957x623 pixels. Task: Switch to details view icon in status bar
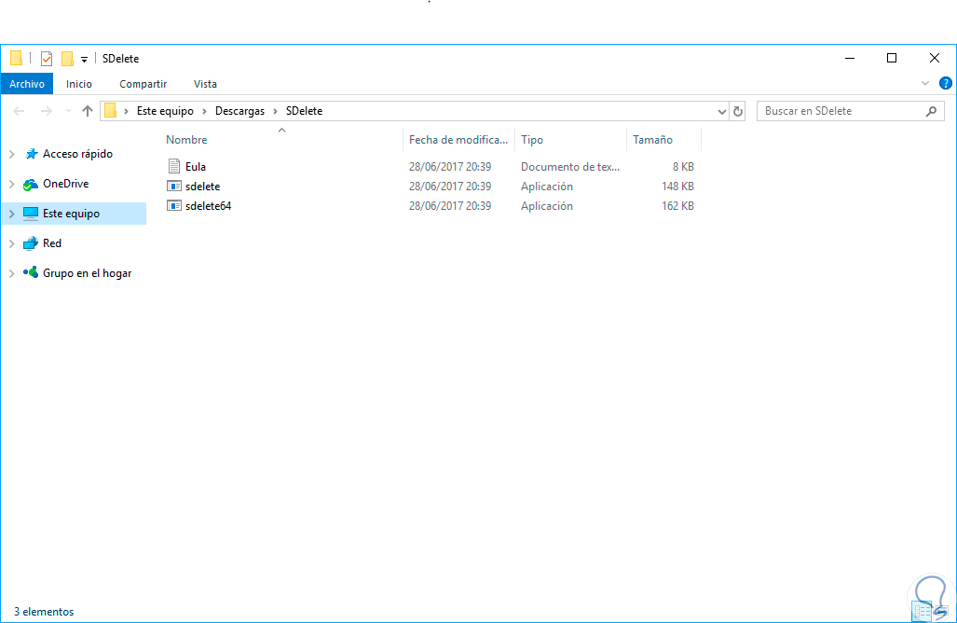point(923,611)
